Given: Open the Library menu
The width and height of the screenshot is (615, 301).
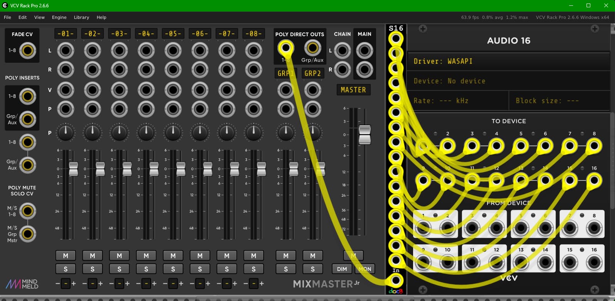Looking at the screenshot, I should 81,17.
